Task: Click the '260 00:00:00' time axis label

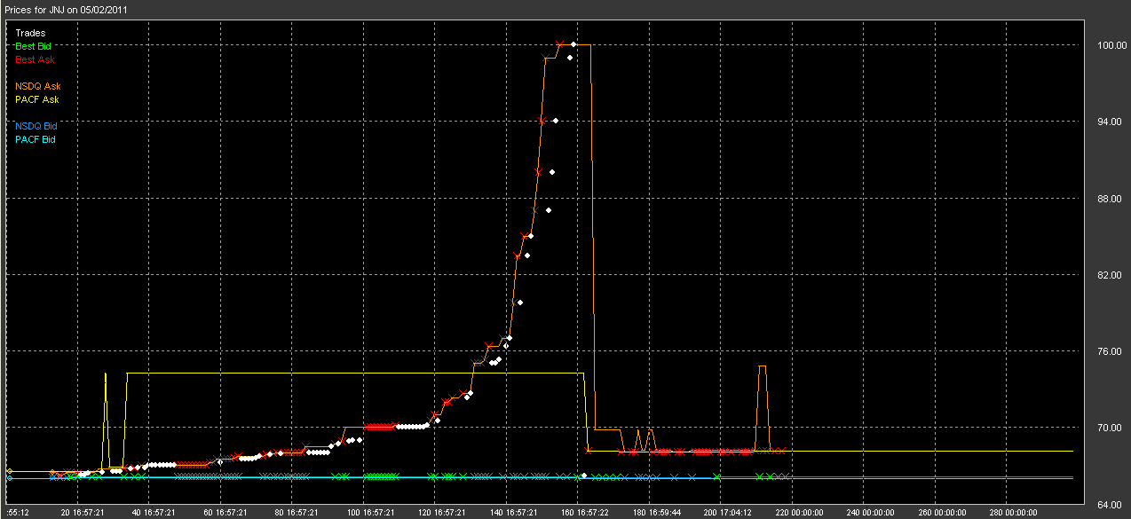Action: pos(940,512)
